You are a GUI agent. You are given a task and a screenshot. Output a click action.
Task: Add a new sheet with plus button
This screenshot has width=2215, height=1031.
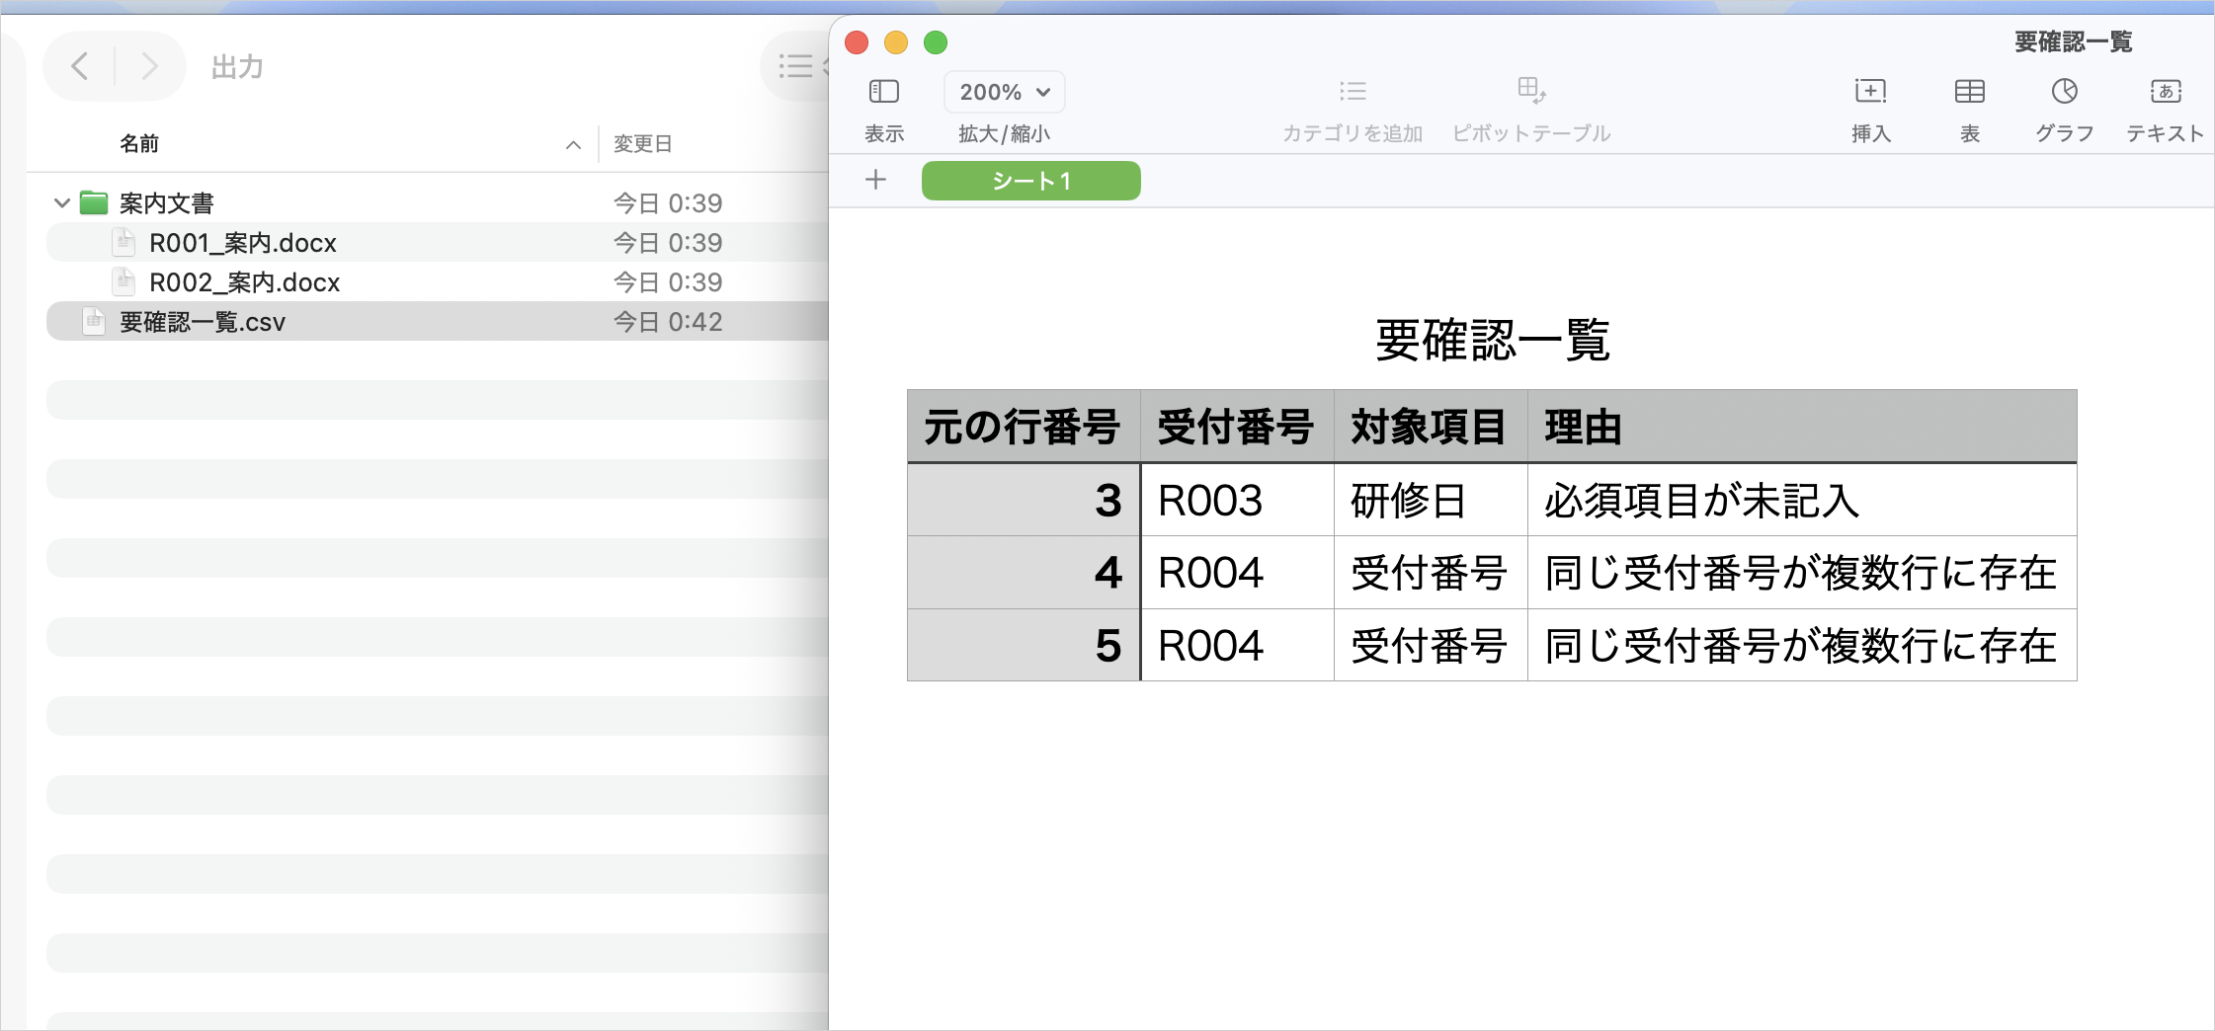coord(875,180)
